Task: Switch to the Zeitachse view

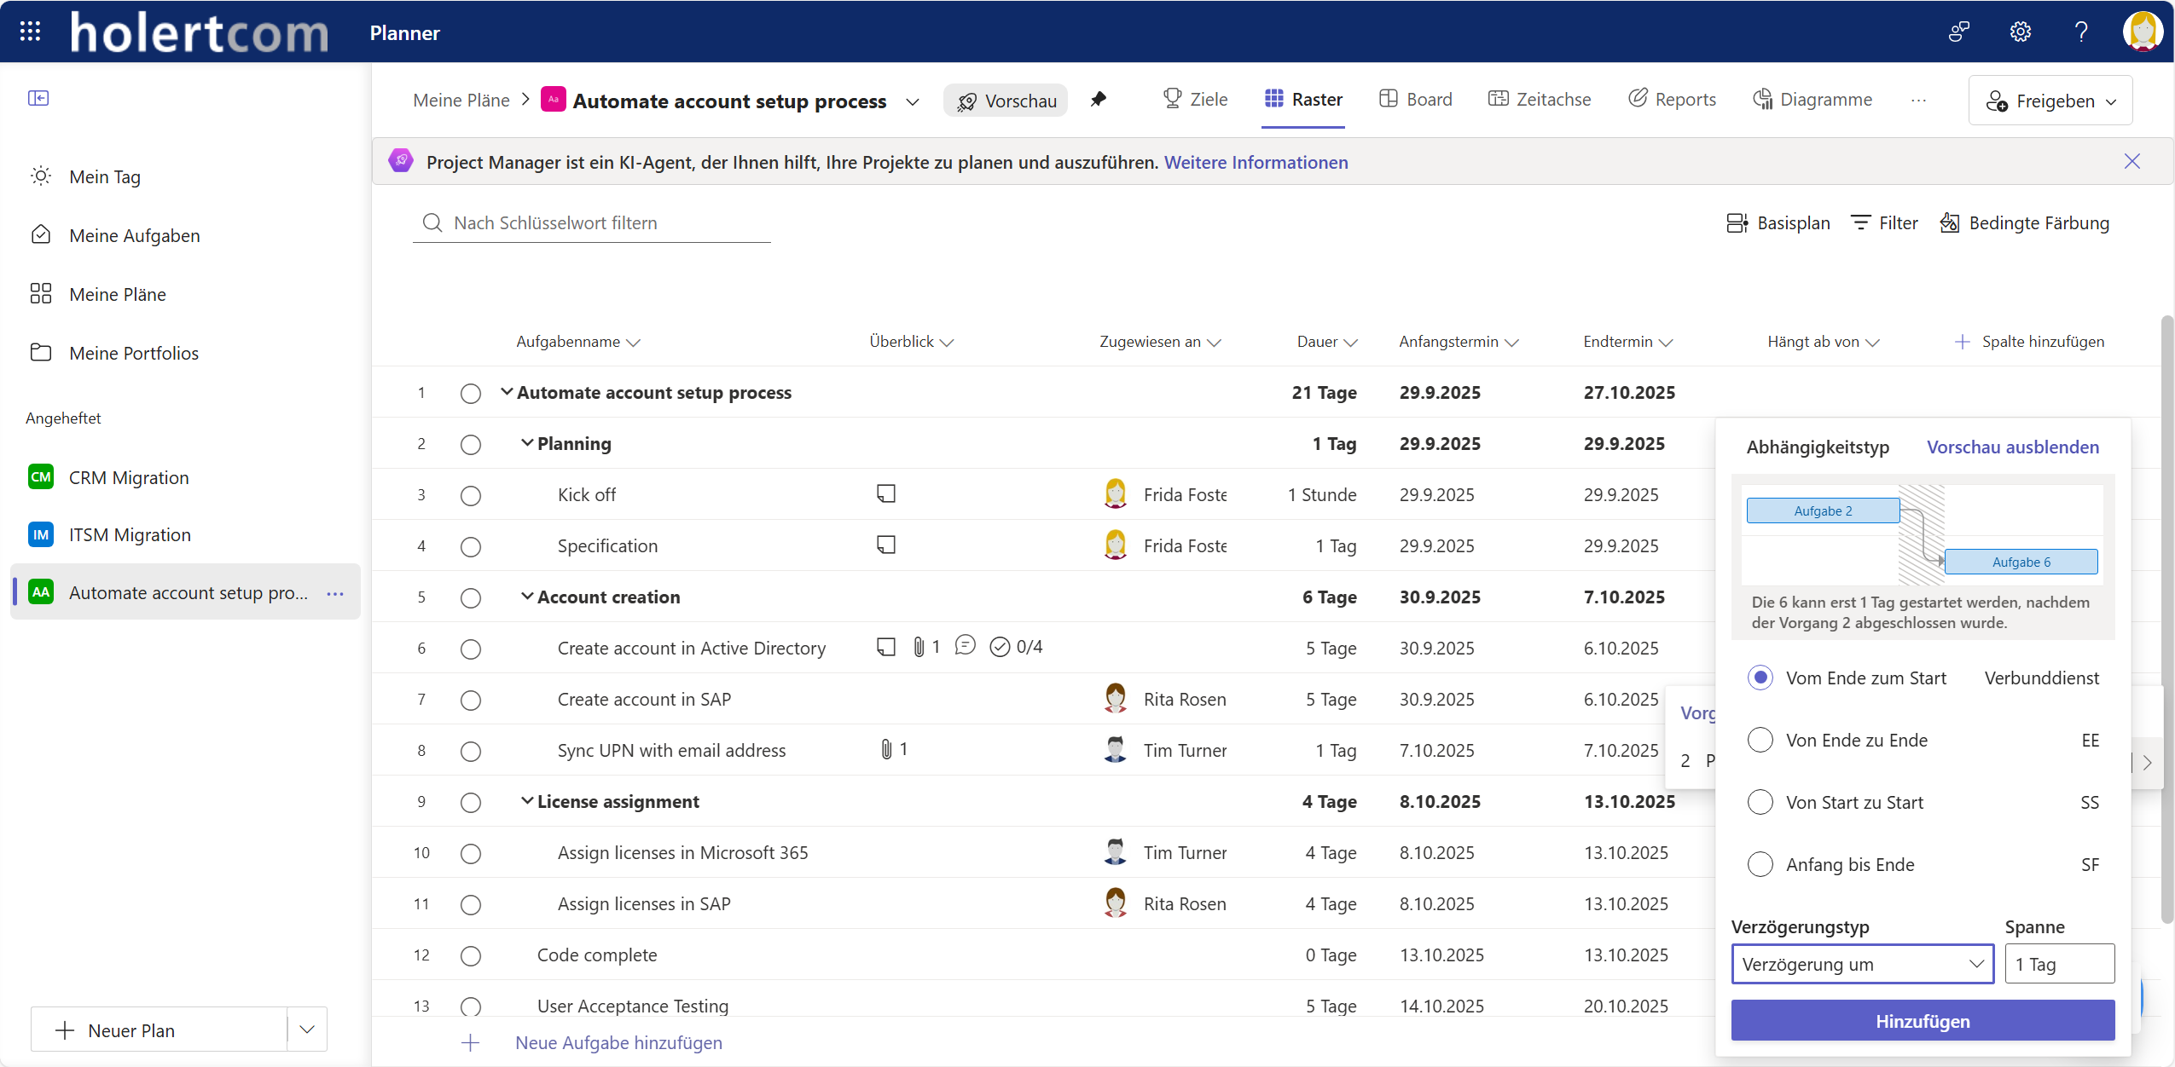Action: tap(1540, 99)
